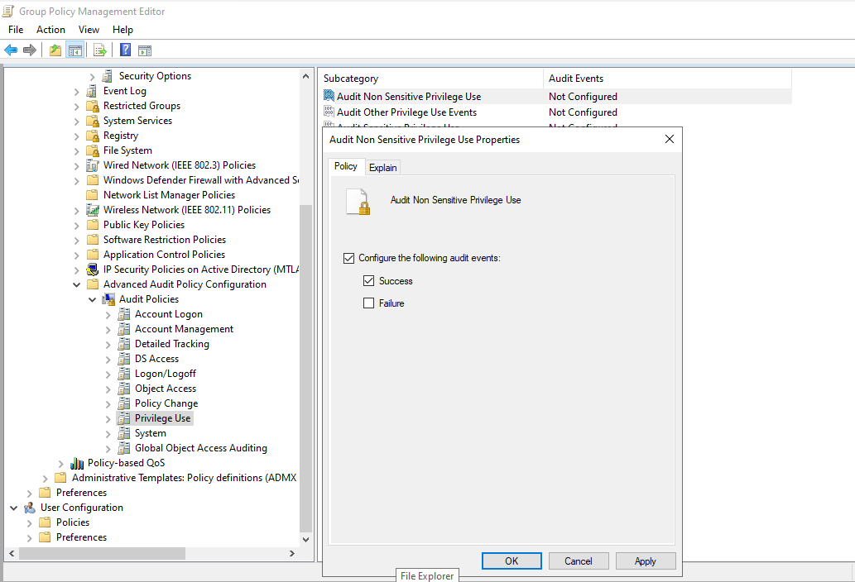The width and height of the screenshot is (855, 582).
Task: Click the Registry folder icon
Action: coord(93,136)
